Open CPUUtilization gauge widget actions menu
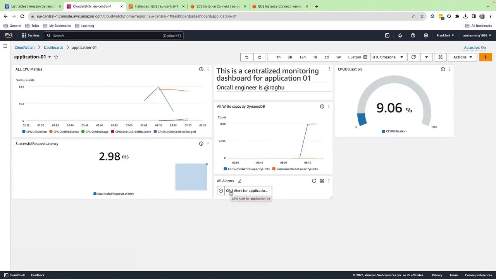This screenshot has height=279, width=496. point(449,69)
